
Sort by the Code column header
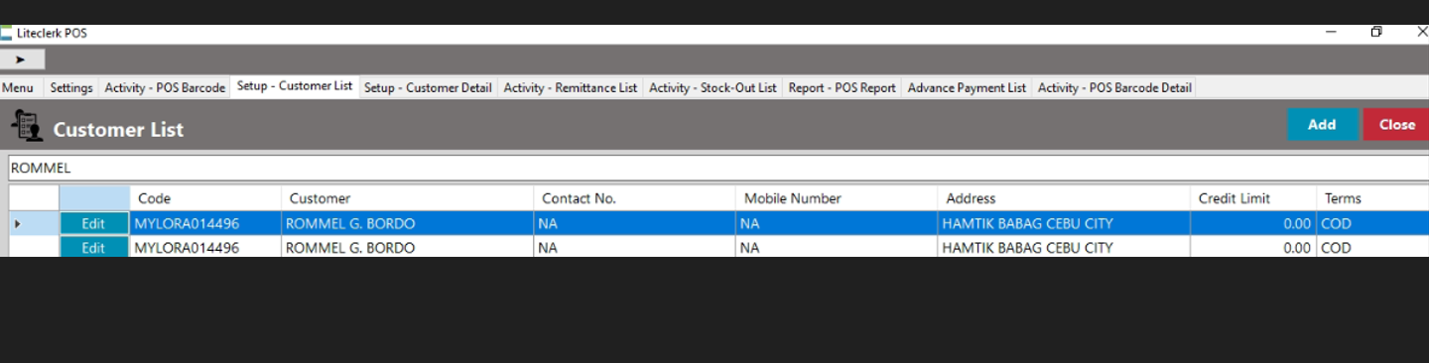pos(205,198)
